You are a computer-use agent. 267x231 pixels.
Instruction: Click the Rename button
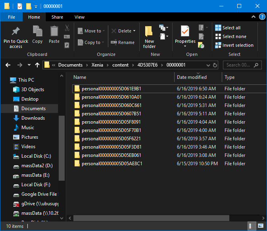[x=123, y=42]
